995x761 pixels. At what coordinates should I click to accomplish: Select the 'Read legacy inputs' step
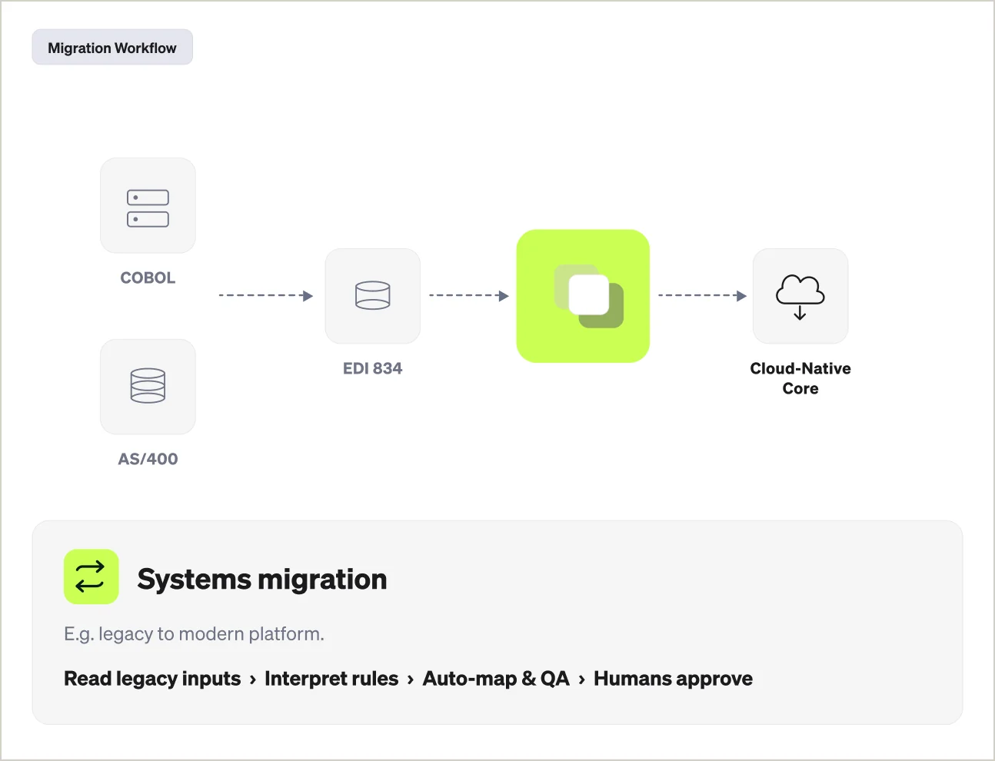(x=152, y=679)
